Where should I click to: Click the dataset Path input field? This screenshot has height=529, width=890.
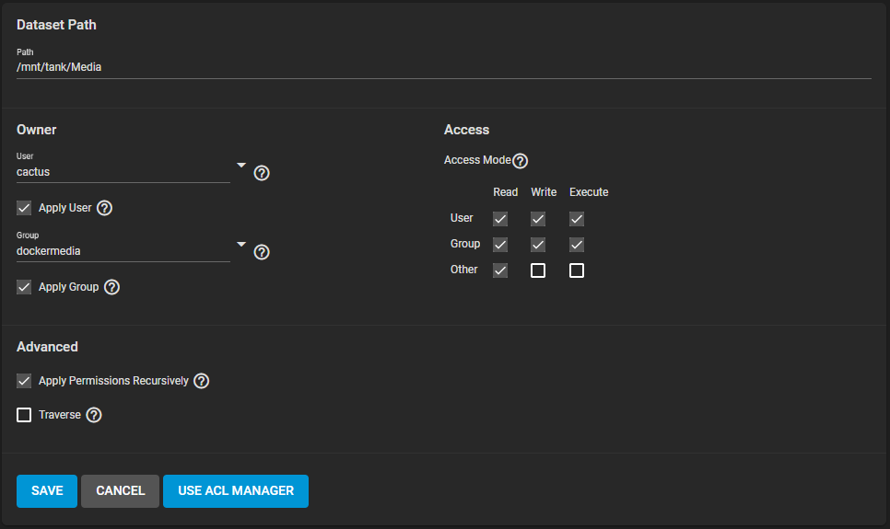click(x=442, y=67)
